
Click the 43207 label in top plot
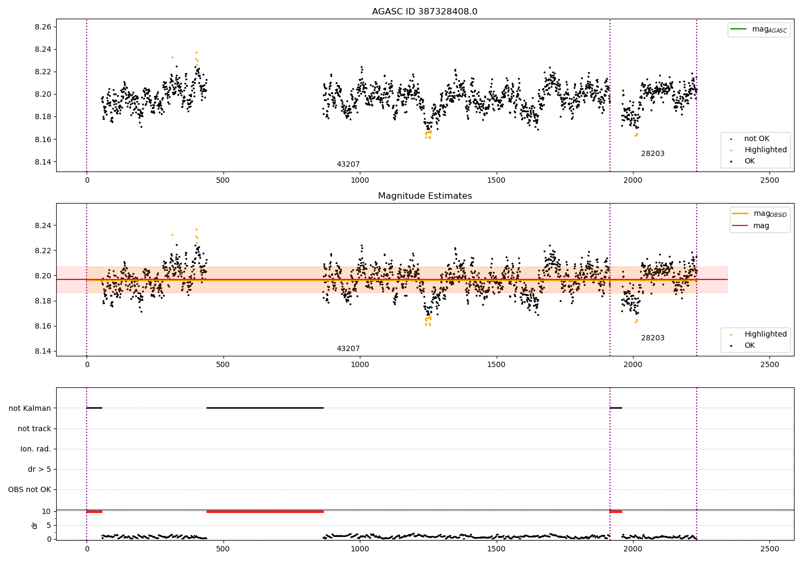click(x=348, y=165)
